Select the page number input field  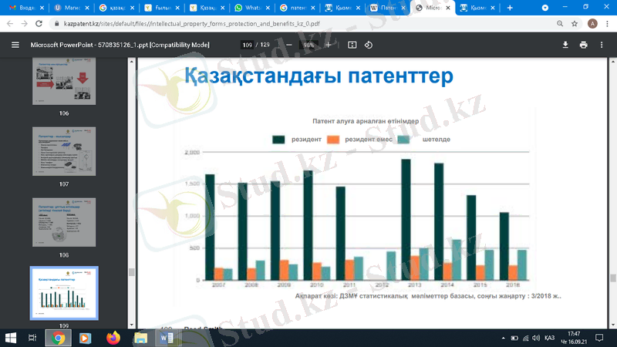[x=247, y=45]
